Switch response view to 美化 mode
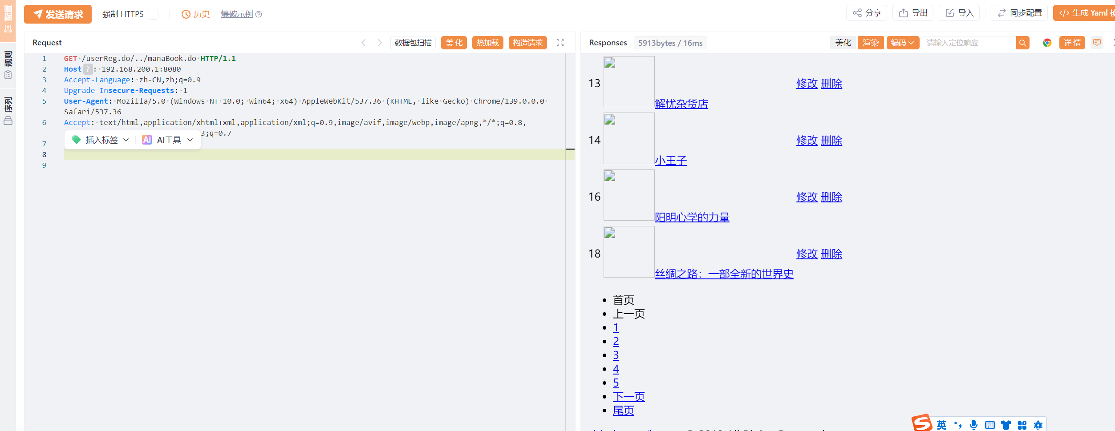 [x=843, y=43]
